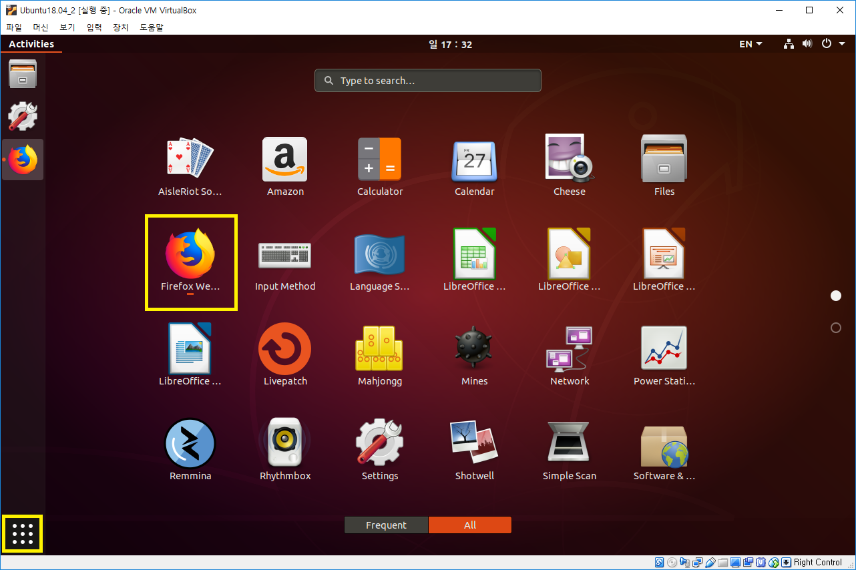Open the 파일 menu in VirtualBox
This screenshot has width=856, height=570.
coord(14,27)
